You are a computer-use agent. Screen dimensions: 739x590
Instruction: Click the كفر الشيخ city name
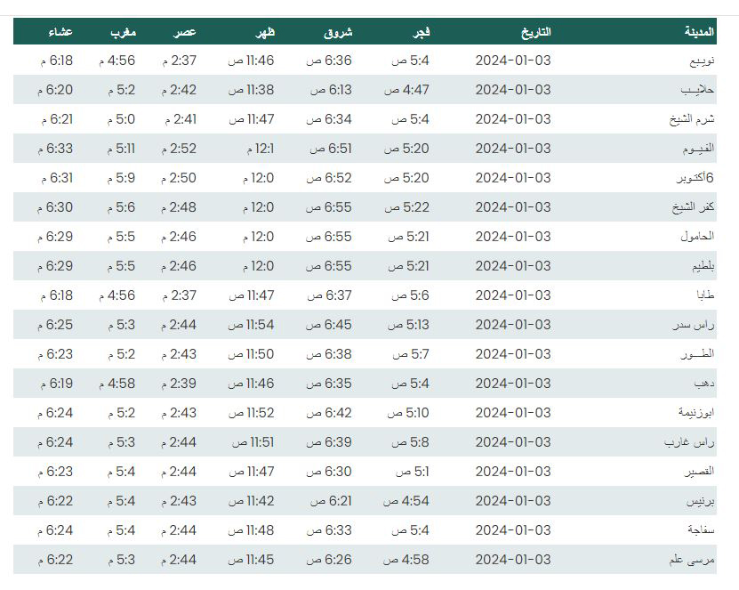click(x=694, y=207)
